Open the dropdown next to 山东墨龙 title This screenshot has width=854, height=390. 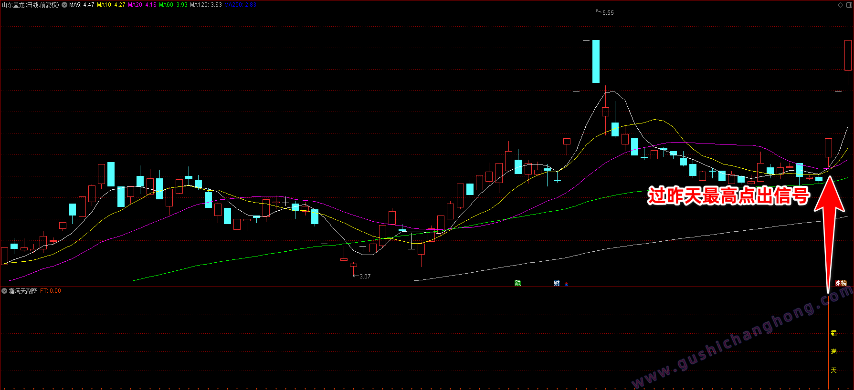[64, 5]
